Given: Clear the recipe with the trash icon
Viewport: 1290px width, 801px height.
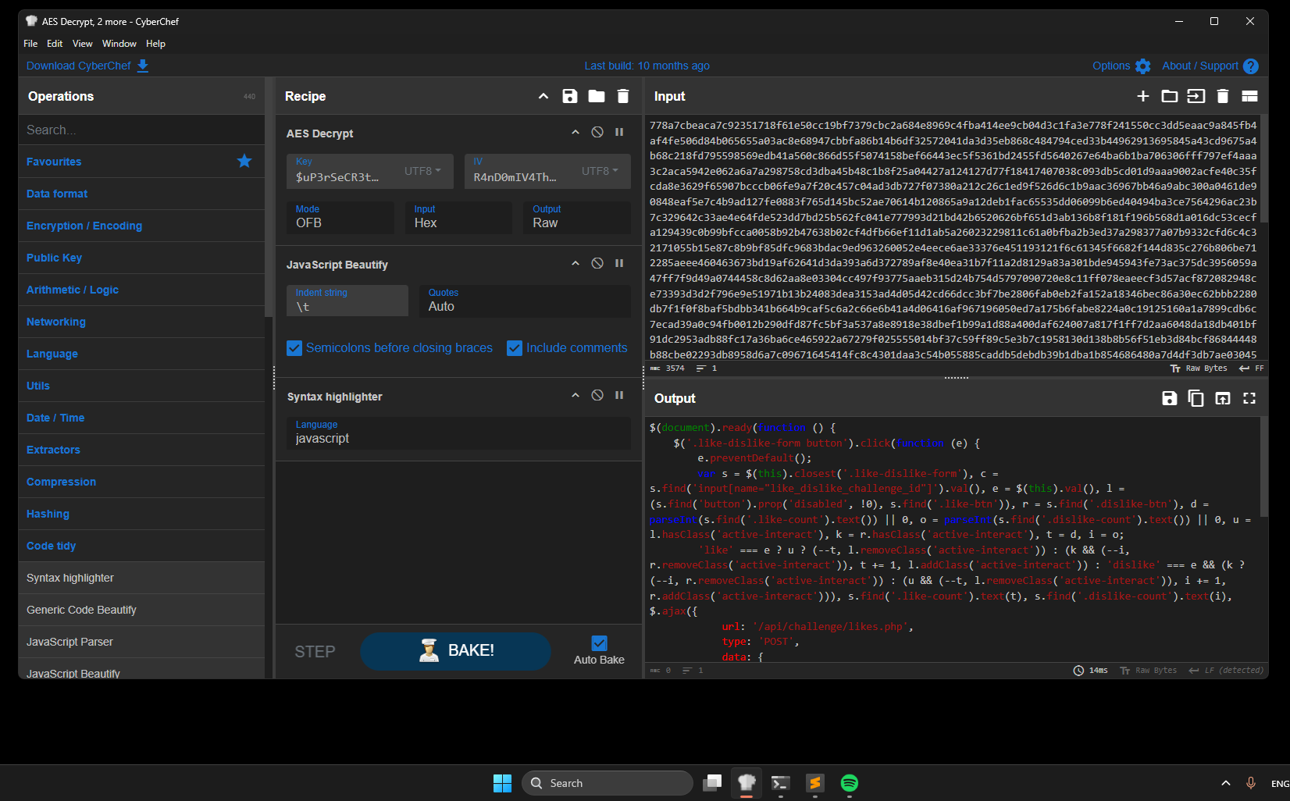Looking at the screenshot, I should pos(623,96).
